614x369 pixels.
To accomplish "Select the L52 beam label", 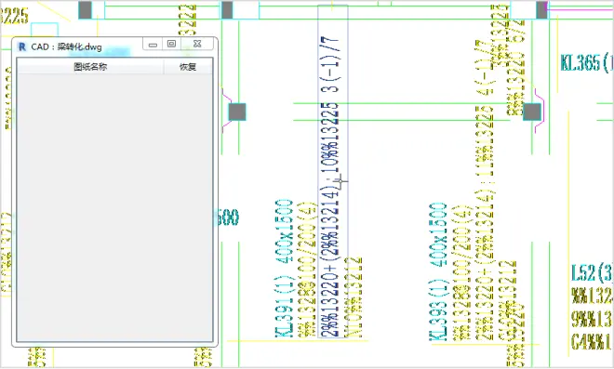I will (592, 272).
